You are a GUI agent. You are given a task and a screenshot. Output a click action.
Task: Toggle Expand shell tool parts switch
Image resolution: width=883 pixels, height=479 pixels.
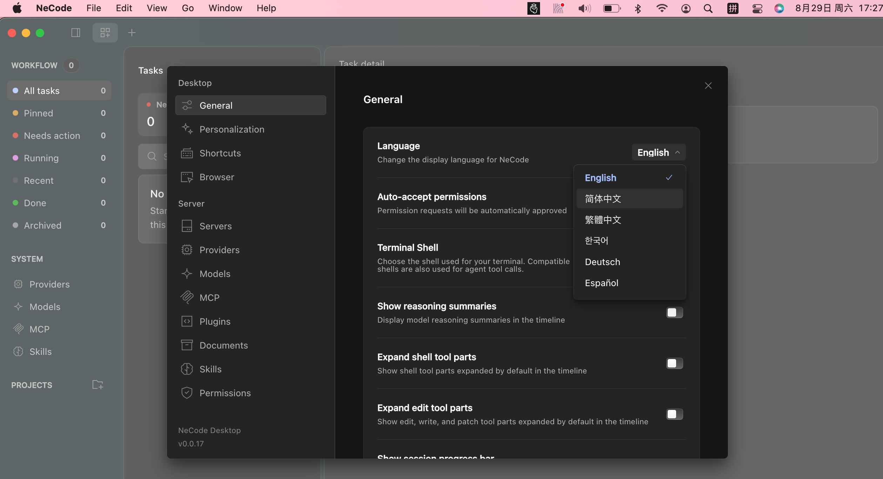click(x=674, y=363)
